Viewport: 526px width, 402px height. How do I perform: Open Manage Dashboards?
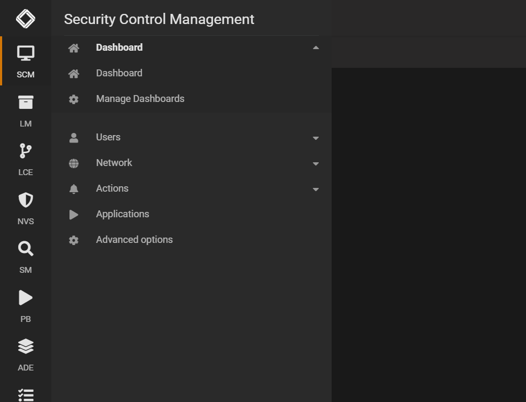[140, 99]
